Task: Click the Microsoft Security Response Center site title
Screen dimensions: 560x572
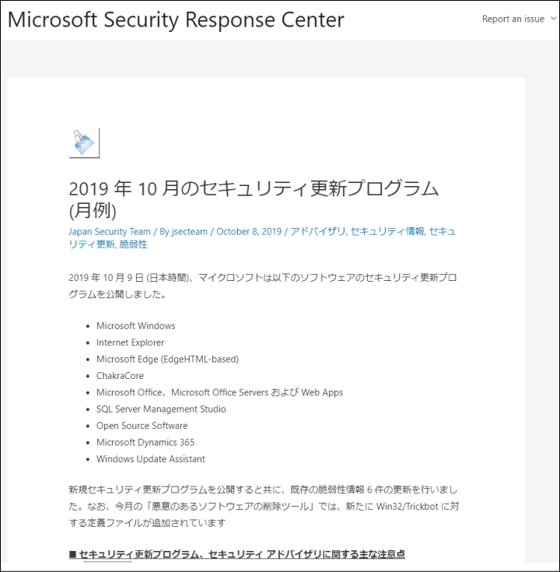Action: (176, 19)
